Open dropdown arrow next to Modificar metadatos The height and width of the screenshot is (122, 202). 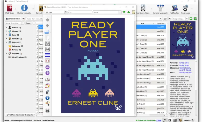coord(33,9)
